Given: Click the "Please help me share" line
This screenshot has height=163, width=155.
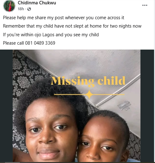Looking at the screenshot, I should click(x=63, y=18).
